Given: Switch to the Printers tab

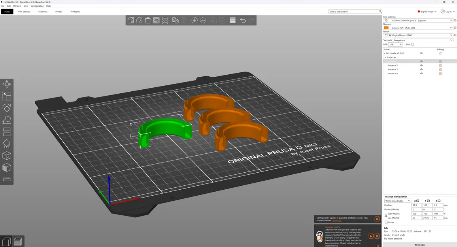Looking at the screenshot, I should [59, 11].
